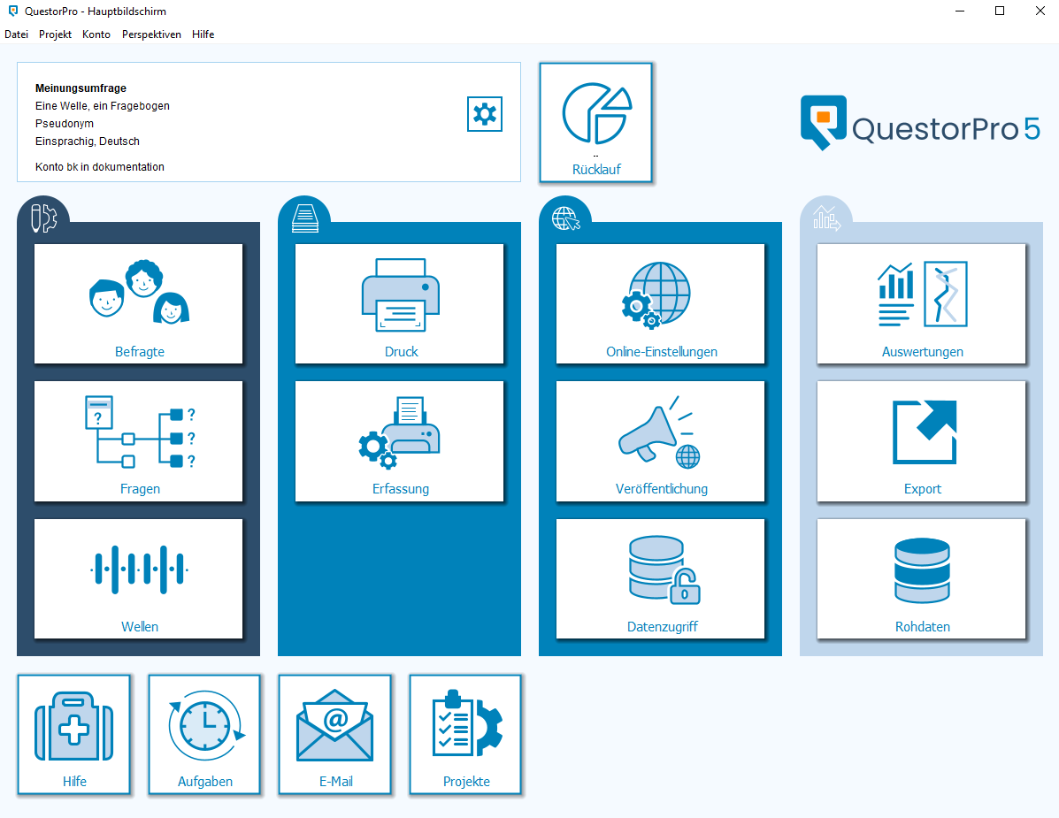Open the Hilfe first-aid kit tile
1059x818 pixels.
74,734
